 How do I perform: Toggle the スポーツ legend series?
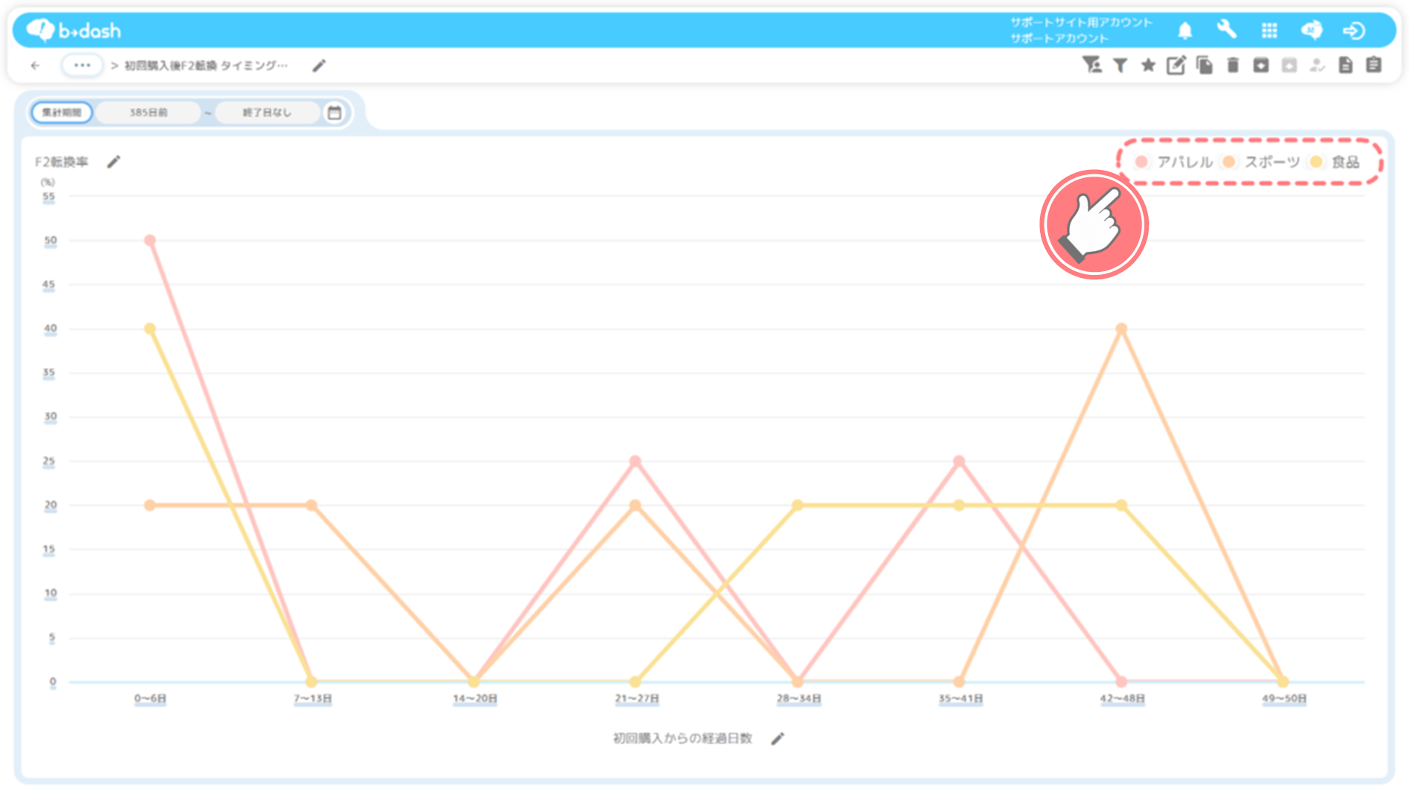1261,162
